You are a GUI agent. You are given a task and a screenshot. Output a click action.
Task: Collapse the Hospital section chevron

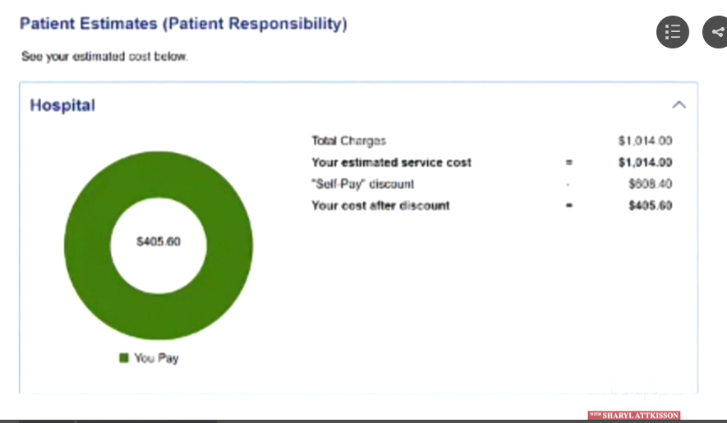(679, 105)
